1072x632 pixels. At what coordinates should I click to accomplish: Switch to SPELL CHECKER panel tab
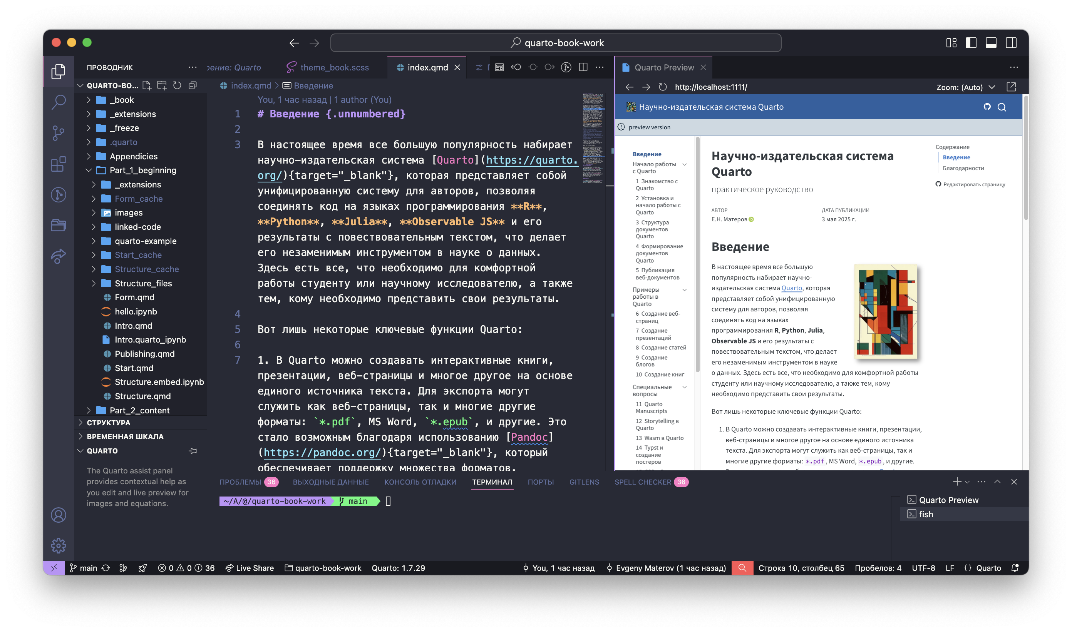tap(652, 482)
